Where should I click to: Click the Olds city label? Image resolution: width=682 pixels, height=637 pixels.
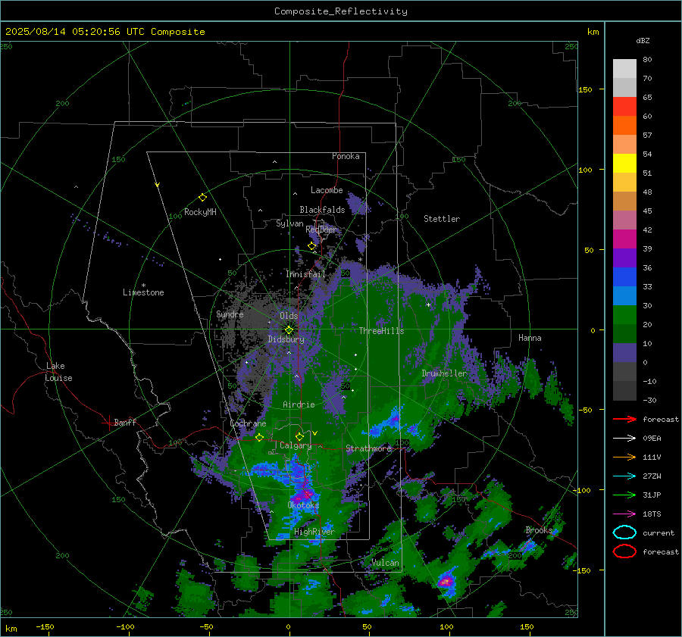pos(289,316)
